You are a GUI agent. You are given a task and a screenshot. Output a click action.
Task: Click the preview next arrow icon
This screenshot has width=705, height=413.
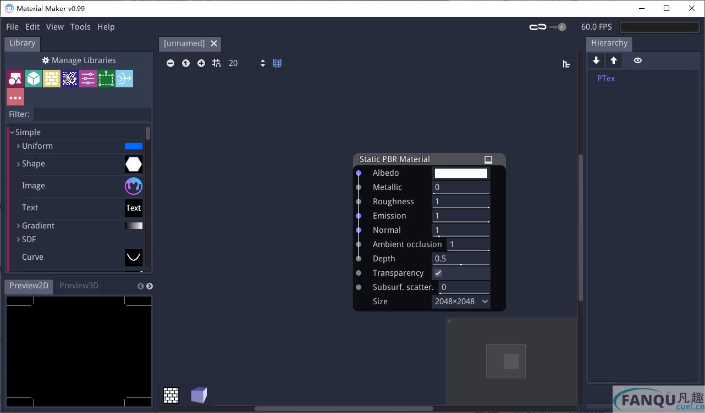(x=150, y=286)
